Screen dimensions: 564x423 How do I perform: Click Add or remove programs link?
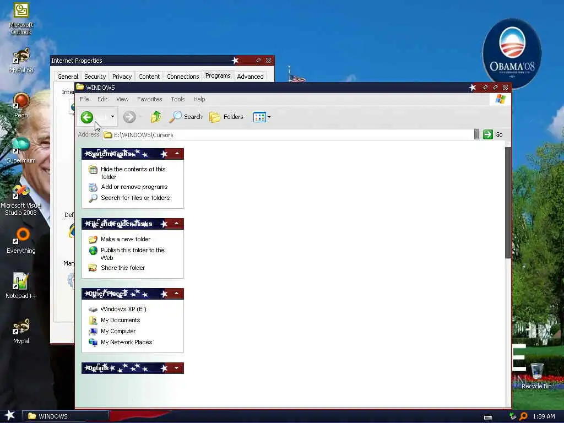(x=134, y=187)
